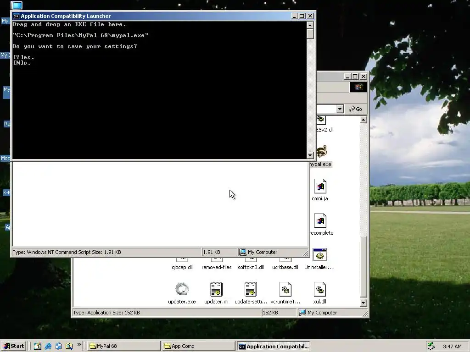Screen dimensions: 470x352
Task: Click the console scrollbar thumb
Action: pyautogui.click(x=310, y=34)
